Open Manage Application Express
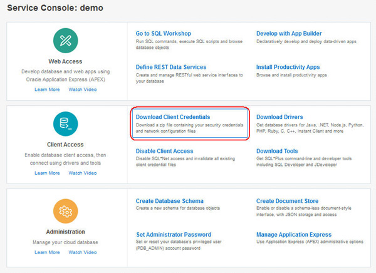Viewport: 376px width, 273px height. (295, 235)
